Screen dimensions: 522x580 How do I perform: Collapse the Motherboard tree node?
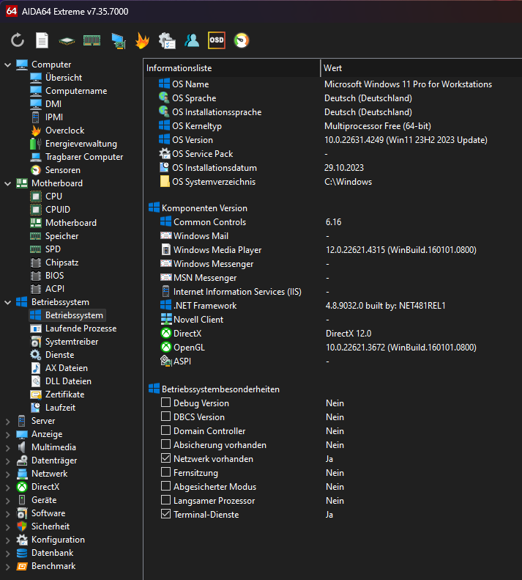[x=7, y=183]
